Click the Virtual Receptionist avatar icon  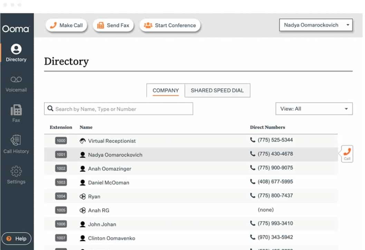click(83, 141)
